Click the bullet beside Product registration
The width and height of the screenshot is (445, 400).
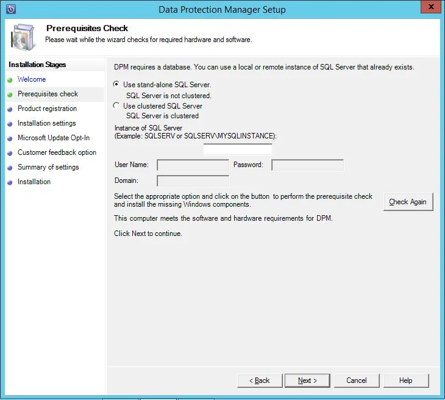(x=10, y=109)
